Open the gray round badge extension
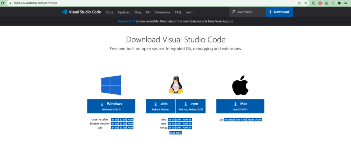Viewport: 351px width, 158px height. pos(327,3)
